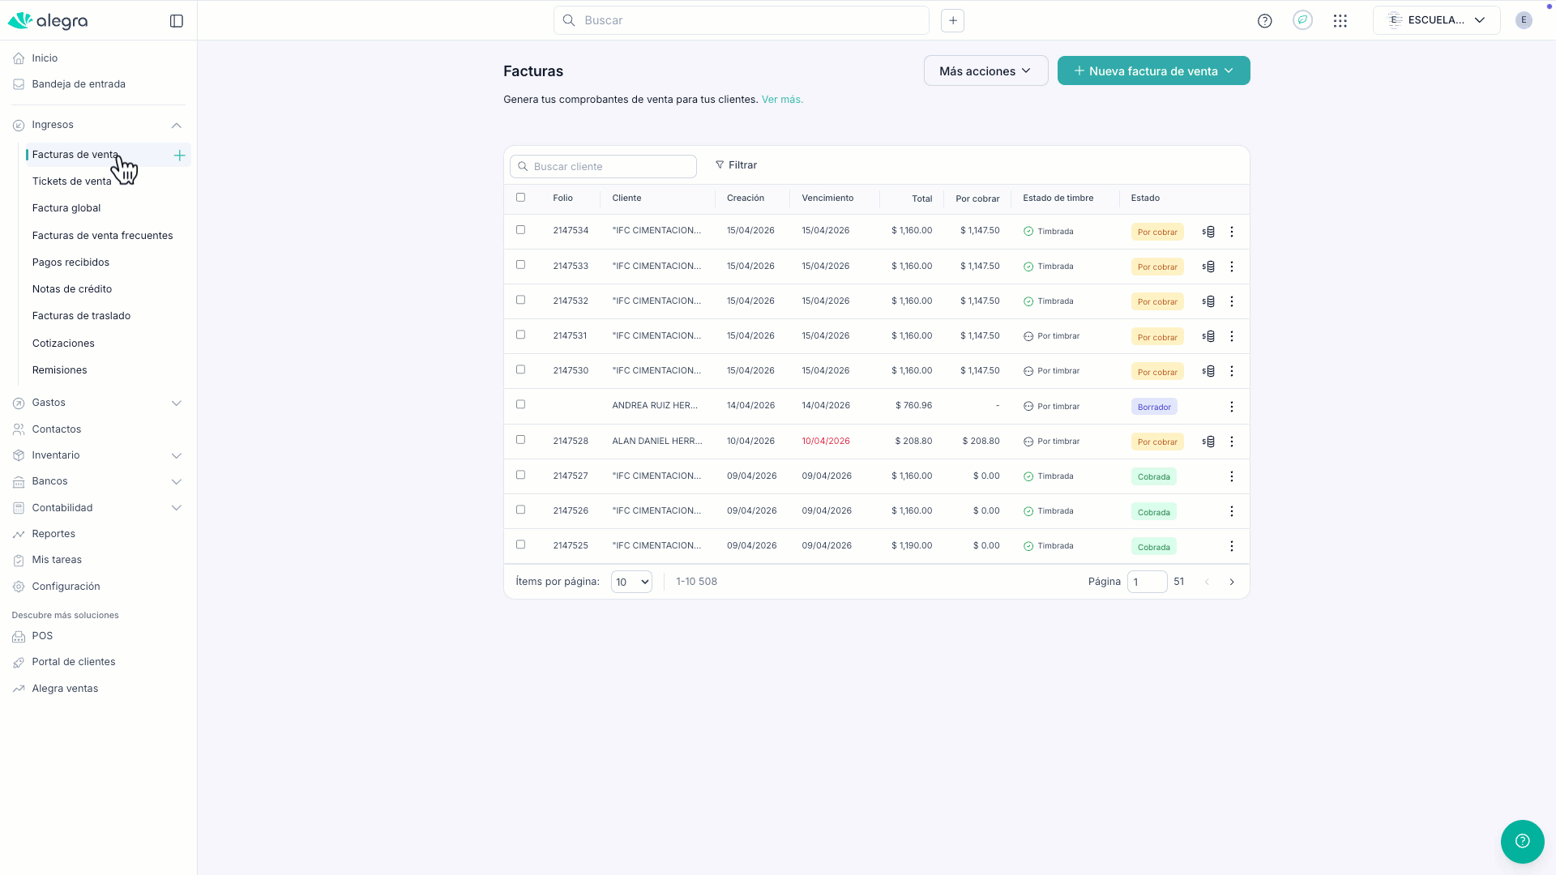
Task: Open the floating help button at bottom right
Action: pyautogui.click(x=1522, y=841)
